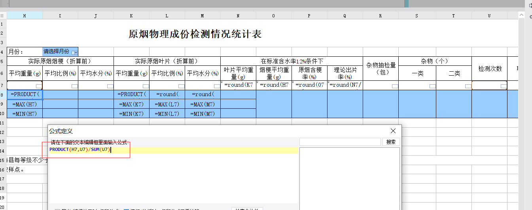The image size is (532, 210).
Task: Select the 在标准含水率12%条件下 header cell
Action: (x=292, y=61)
